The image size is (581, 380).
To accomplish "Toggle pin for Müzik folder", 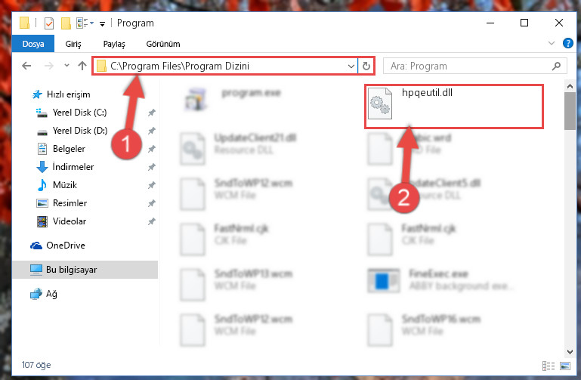I will 152,185.
